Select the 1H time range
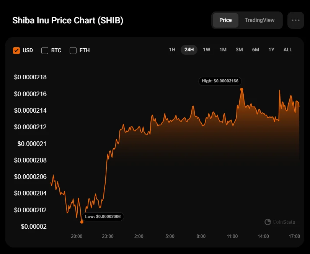The height and width of the screenshot is (254, 310). (172, 50)
